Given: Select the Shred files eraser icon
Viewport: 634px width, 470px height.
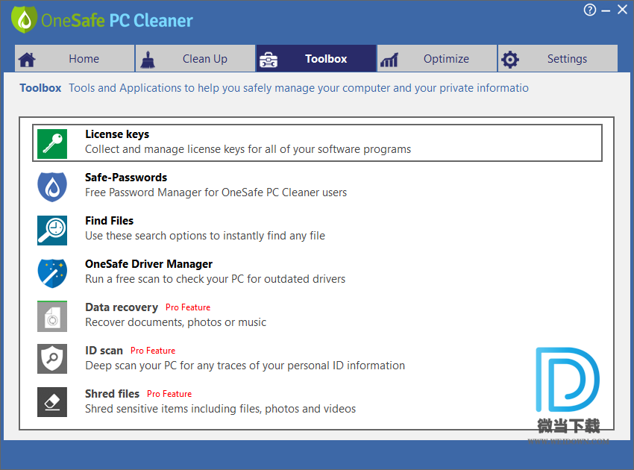Looking at the screenshot, I should tap(52, 402).
